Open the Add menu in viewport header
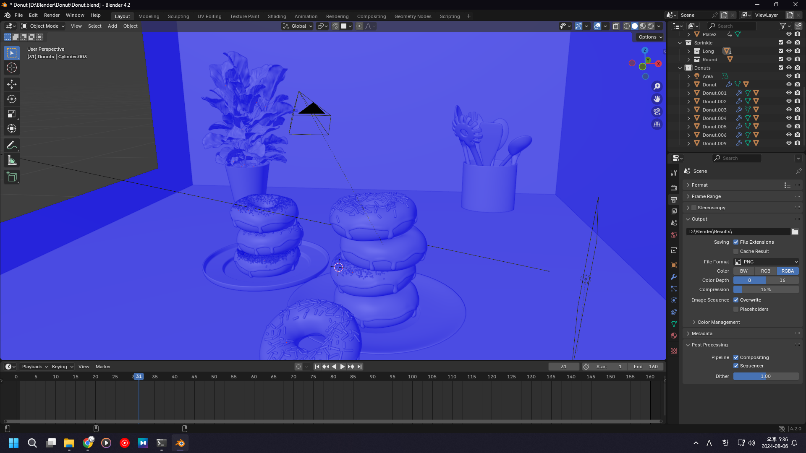Viewport: 806px width, 453px height. coord(112,26)
